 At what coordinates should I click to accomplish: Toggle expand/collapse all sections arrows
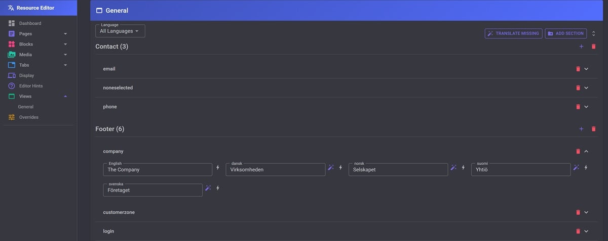point(594,33)
